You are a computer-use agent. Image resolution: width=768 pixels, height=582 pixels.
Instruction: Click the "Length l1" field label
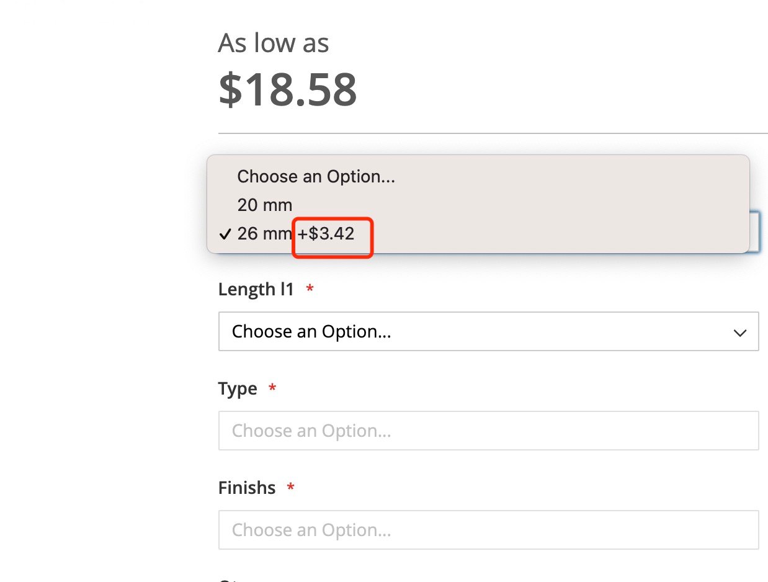pos(256,289)
